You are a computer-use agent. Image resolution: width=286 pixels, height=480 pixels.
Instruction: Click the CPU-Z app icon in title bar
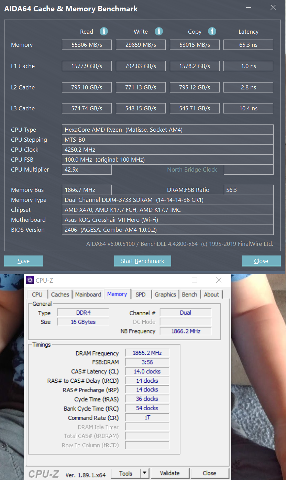coord(30,280)
